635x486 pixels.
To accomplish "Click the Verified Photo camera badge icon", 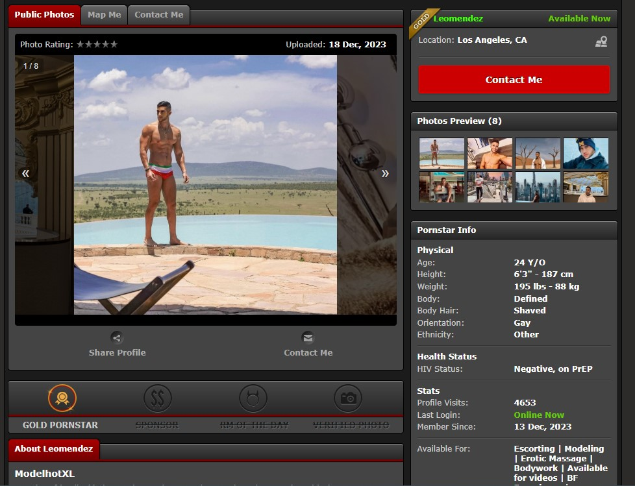I will [348, 398].
